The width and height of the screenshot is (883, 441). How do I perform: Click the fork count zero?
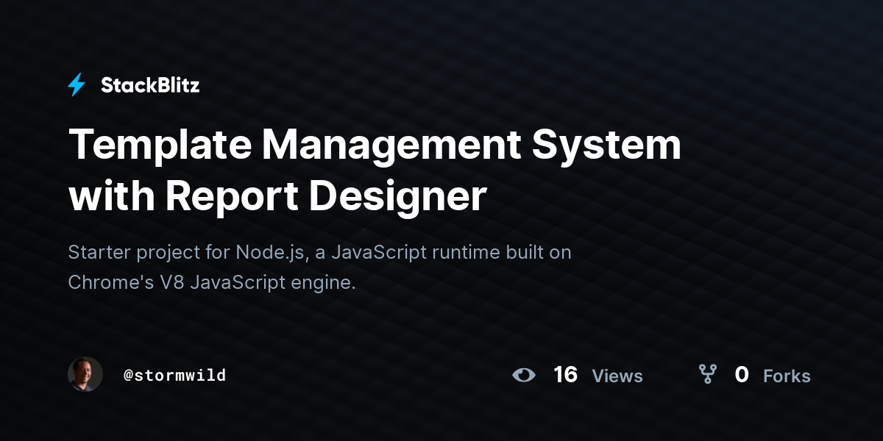click(742, 375)
